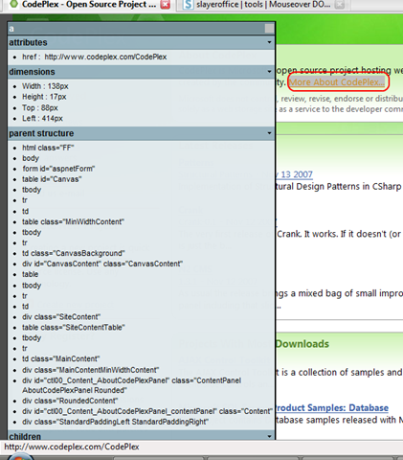
Task: Click the CodePlex tab favicon
Action: [x=13, y=4]
